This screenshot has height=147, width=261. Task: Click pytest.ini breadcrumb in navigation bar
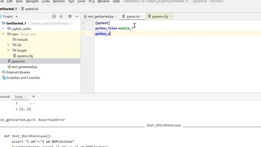32,9
